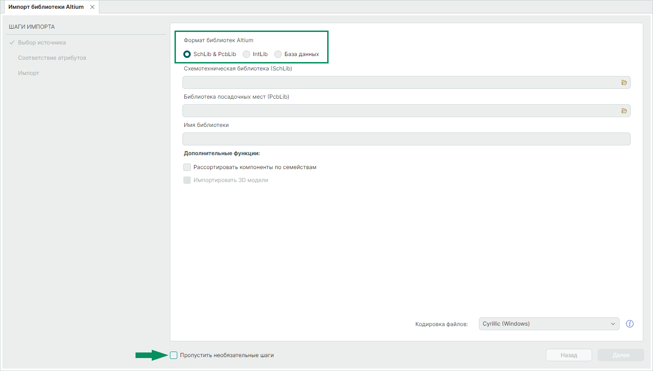
Task: Enable Рассортировать компоненты по семействам checkbox
Action: [x=187, y=167]
